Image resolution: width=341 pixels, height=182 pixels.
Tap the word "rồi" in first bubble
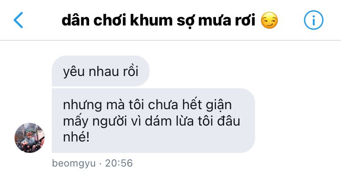pos(130,71)
